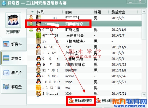Click the 删除成员 button icon
The height and width of the screenshot is (108, 148).
click(98, 101)
